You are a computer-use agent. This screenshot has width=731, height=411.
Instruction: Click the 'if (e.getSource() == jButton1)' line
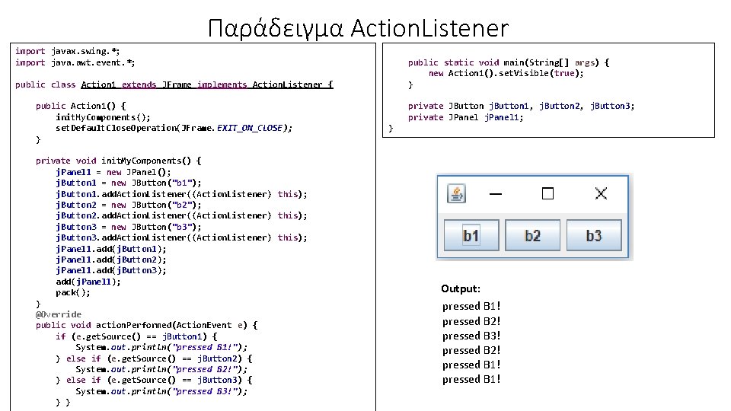(136, 336)
